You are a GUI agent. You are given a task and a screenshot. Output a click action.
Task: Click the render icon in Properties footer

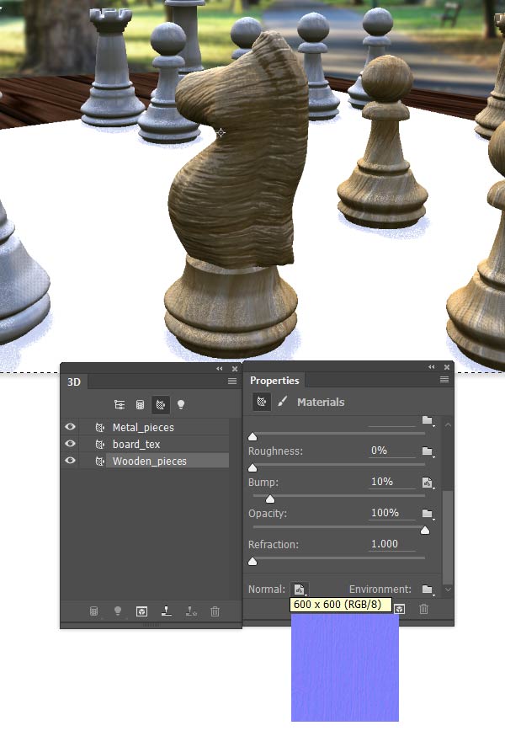click(x=400, y=609)
